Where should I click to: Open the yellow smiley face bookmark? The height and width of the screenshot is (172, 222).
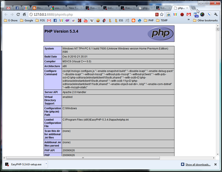(x=98, y=21)
